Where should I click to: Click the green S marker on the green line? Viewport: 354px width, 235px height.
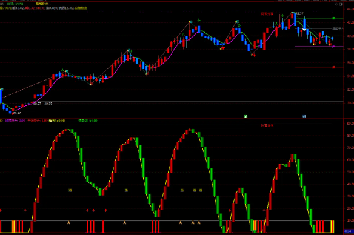coord(333,18)
